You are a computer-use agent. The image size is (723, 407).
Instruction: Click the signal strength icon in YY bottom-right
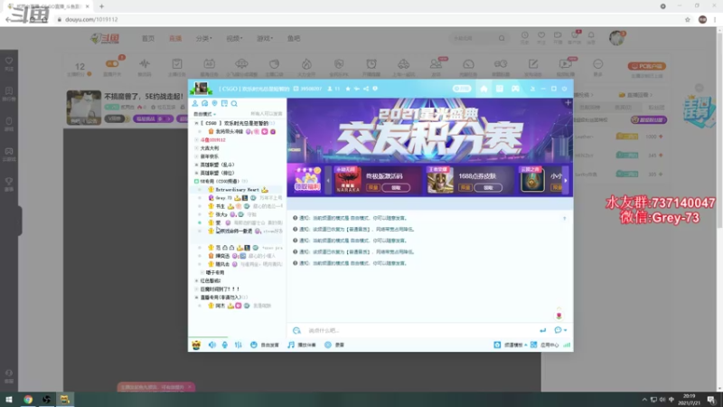coord(567,345)
